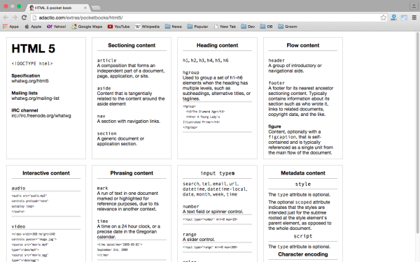The height and width of the screenshot is (262, 420).
Task: Click the aside element term
Action: coord(104,88)
